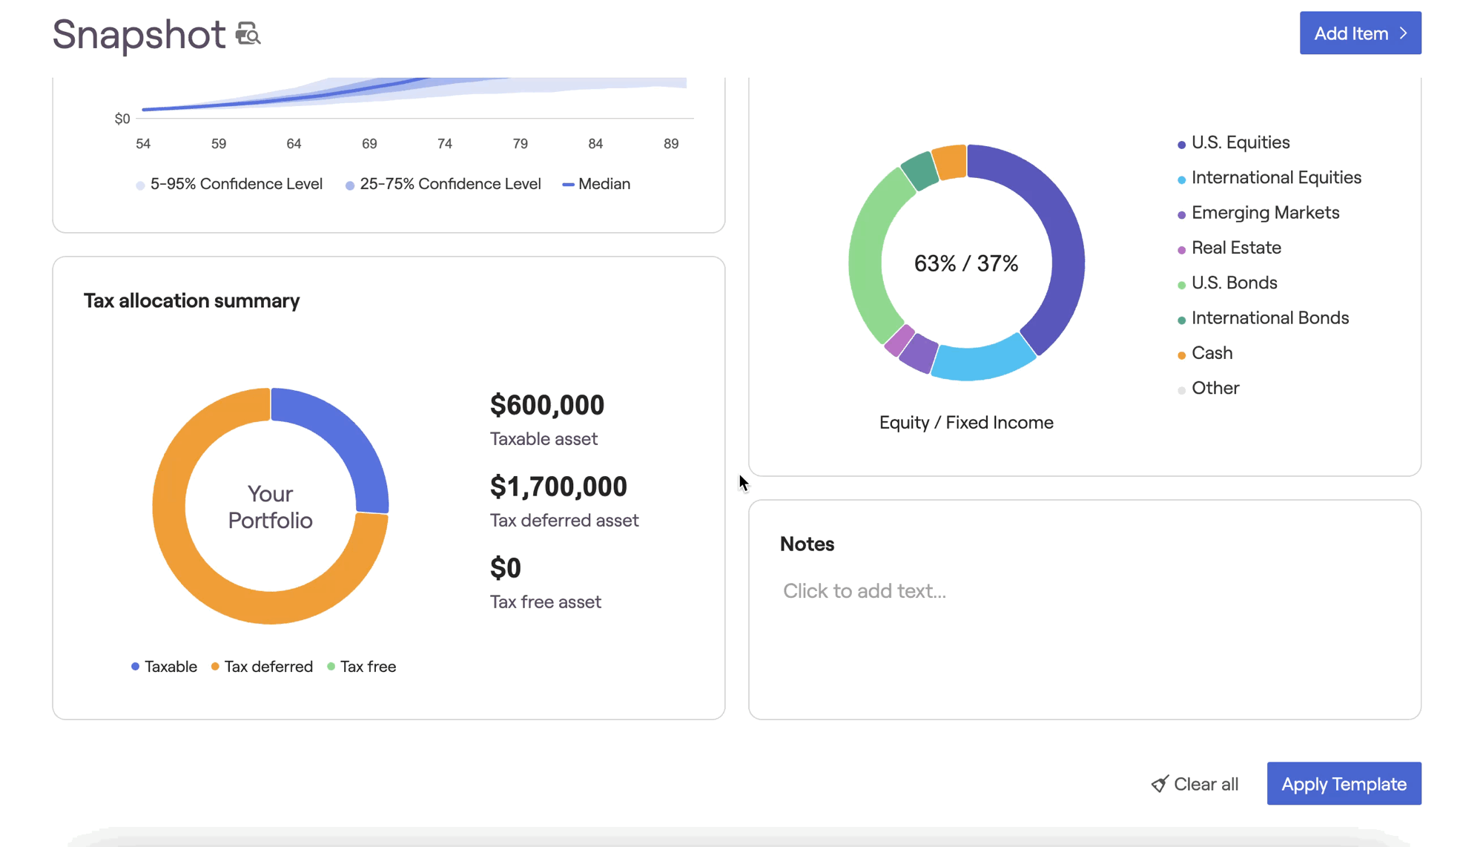Image resolution: width=1483 pixels, height=847 pixels.
Task: Toggle Real Estate legend dot
Action: click(x=1182, y=250)
